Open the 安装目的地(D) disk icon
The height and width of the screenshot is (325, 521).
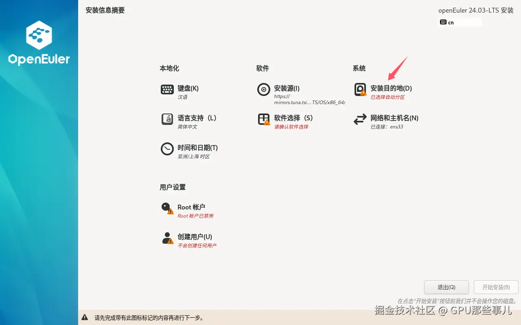pos(360,89)
